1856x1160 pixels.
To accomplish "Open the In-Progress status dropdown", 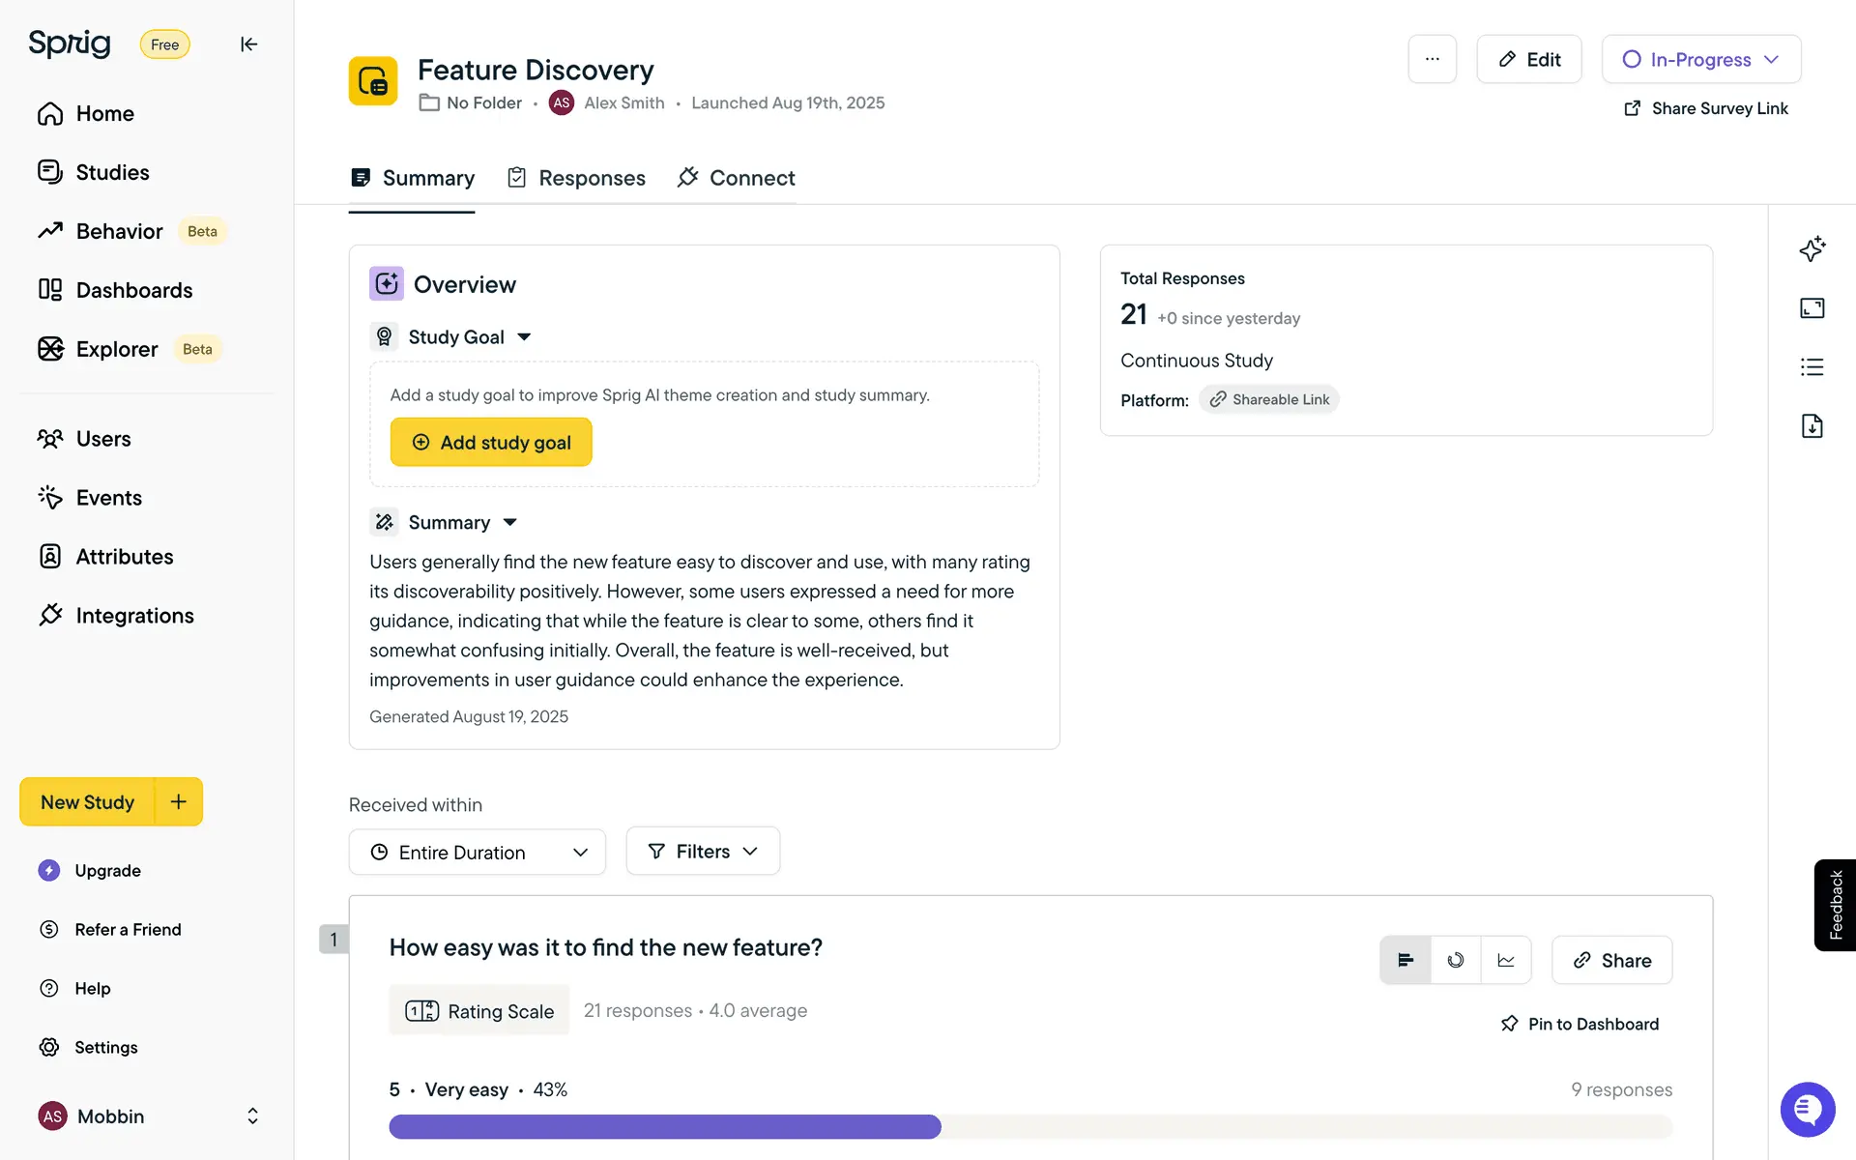I will tap(1700, 59).
